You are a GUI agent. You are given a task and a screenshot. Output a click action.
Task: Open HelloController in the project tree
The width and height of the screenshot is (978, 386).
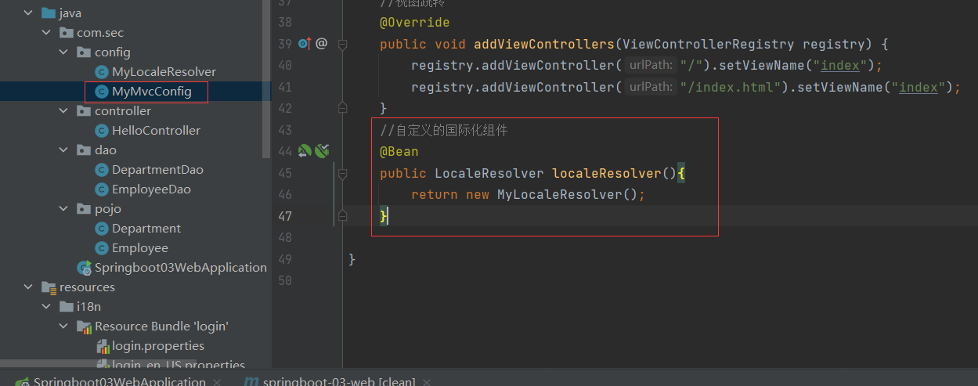tap(156, 131)
